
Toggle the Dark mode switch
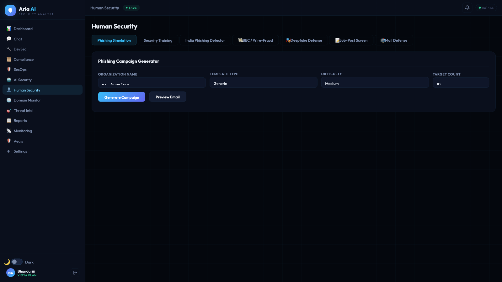pos(17,262)
